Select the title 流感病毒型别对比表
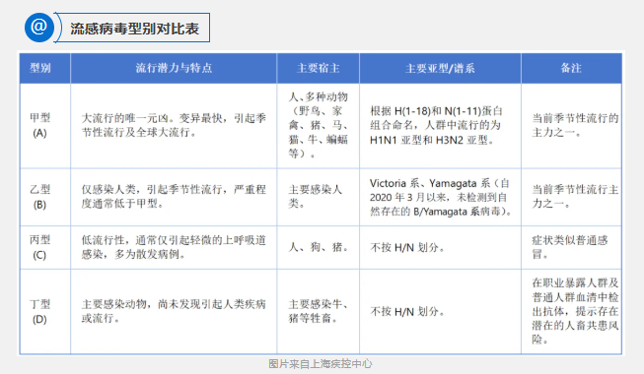The height and width of the screenshot is (374, 644). (134, 29)
